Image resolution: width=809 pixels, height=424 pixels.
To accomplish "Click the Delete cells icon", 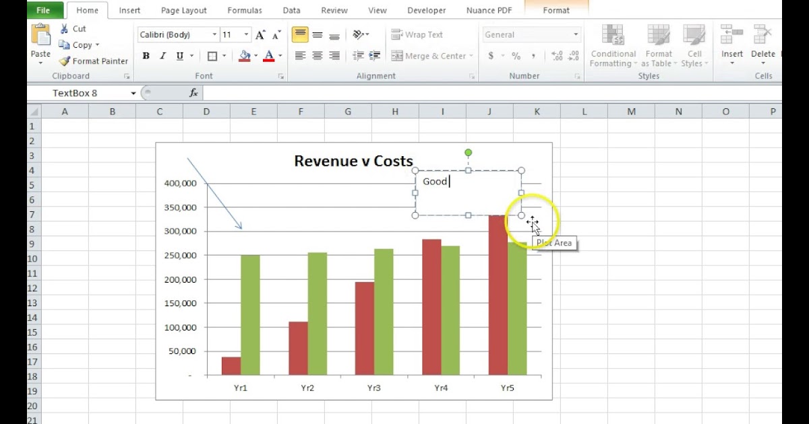I will 763,35.
